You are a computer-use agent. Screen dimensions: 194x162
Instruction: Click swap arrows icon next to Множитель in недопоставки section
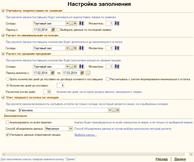(117, 23)
